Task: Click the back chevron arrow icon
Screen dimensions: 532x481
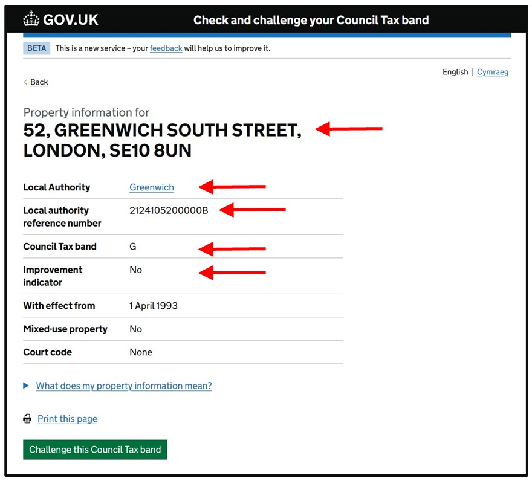Action: [25, 82]
